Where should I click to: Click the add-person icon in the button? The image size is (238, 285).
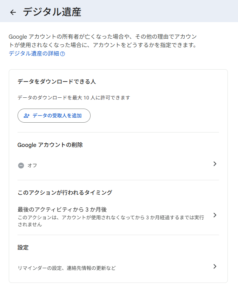point(27,116)
